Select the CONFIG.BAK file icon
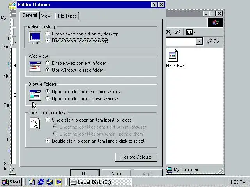 [x=172, y=55]
